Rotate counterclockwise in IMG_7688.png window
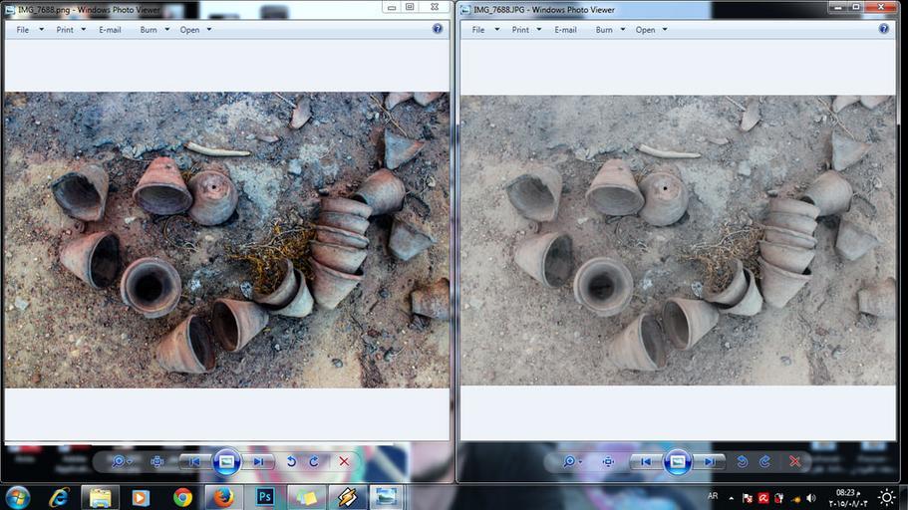The height and width of the screenshot is (510, 908). click(291, 461)
